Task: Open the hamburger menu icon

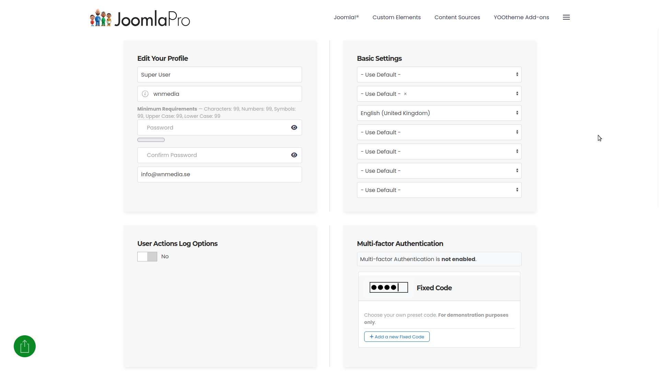Action: 566,17
